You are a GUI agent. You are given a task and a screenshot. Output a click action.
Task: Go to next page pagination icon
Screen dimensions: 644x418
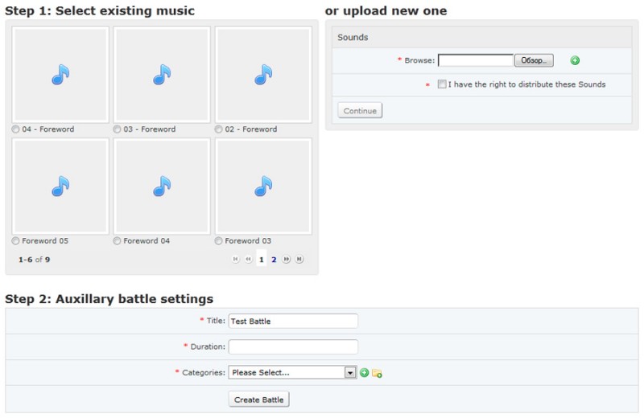[x=287, y=259]
